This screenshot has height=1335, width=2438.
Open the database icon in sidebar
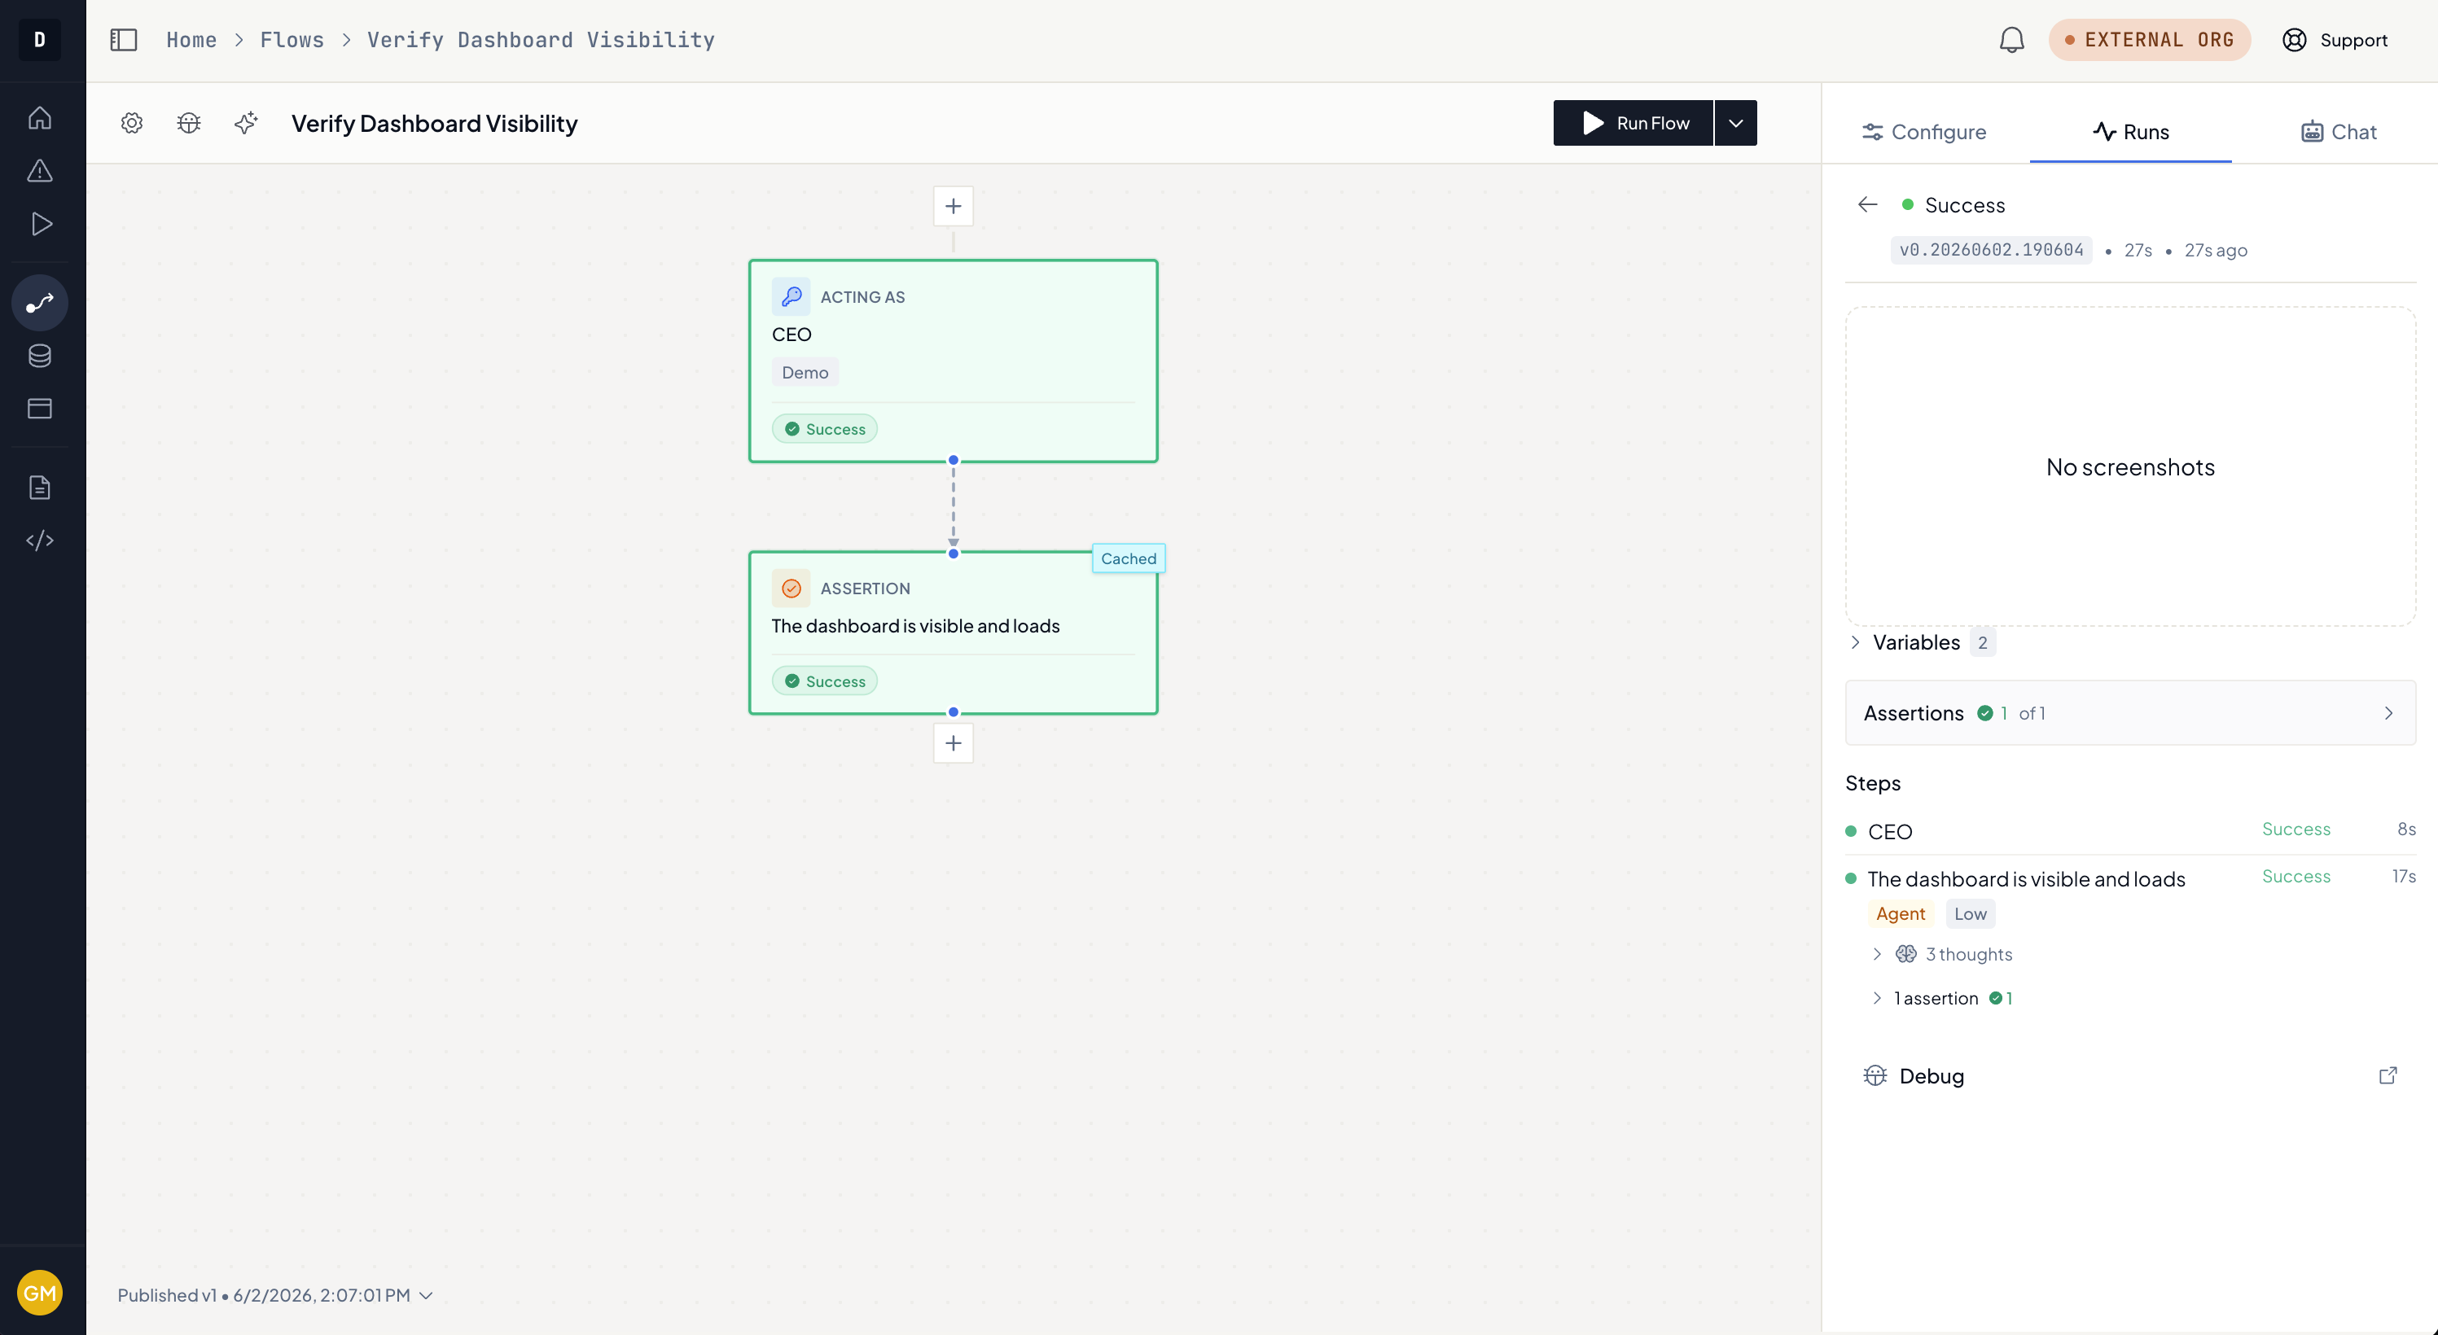[x=40, y=356]
